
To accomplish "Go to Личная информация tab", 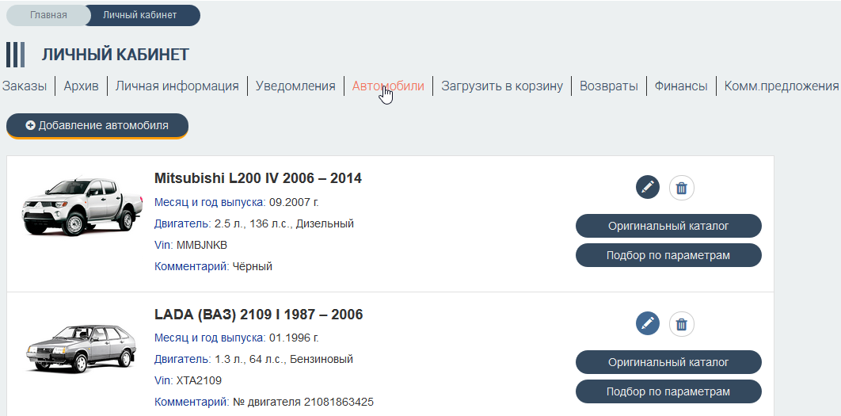I will point(177,86).
